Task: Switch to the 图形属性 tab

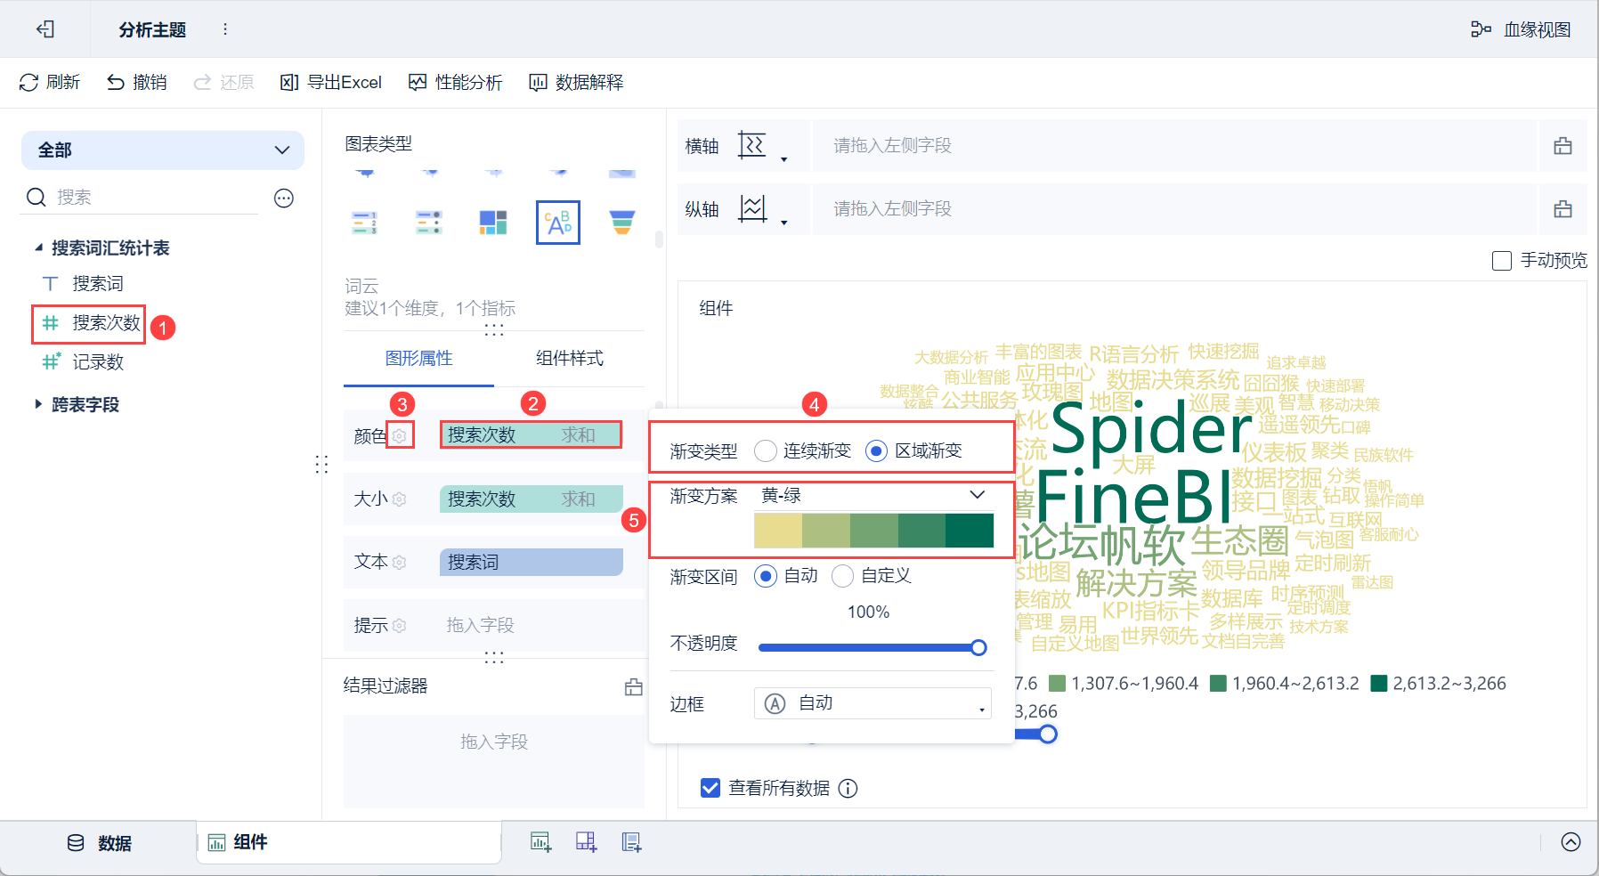Action: tap(419, 358)
